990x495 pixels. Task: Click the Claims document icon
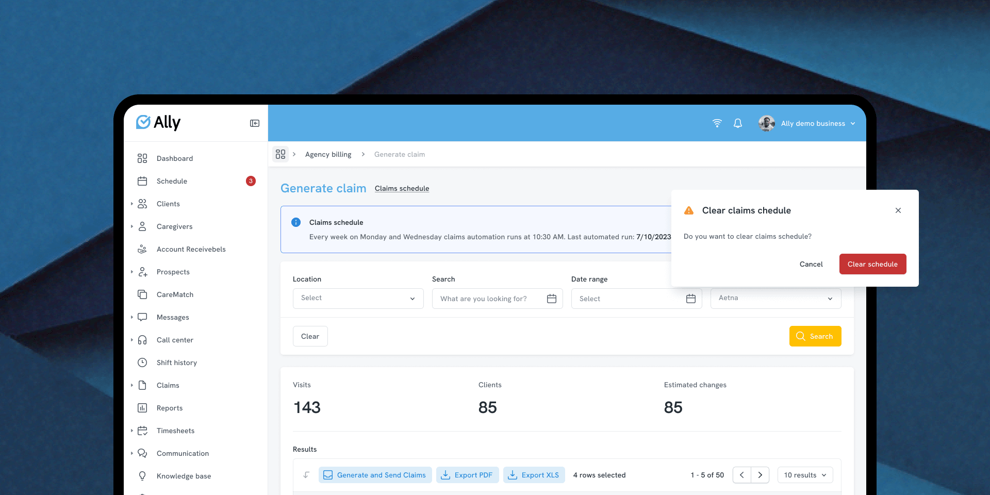142,385
